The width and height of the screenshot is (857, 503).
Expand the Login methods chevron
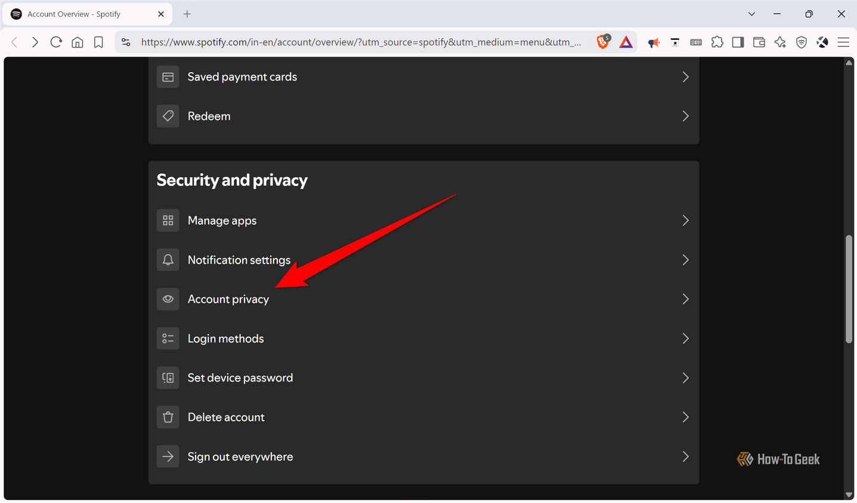[x=685, y=339]
